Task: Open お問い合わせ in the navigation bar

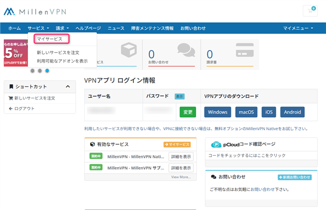Action: (x=193, y=28)
